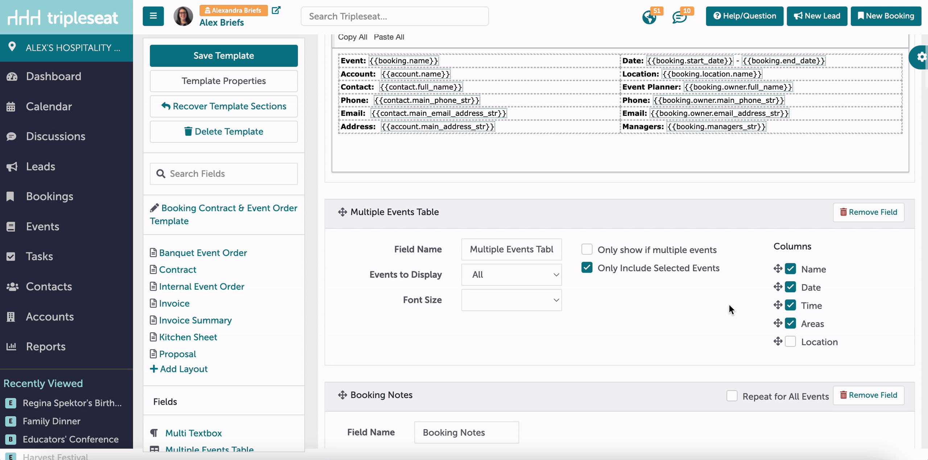Uncheck the Time column checkbox
This screenshot has width=928, height=460.
point(791,305)
